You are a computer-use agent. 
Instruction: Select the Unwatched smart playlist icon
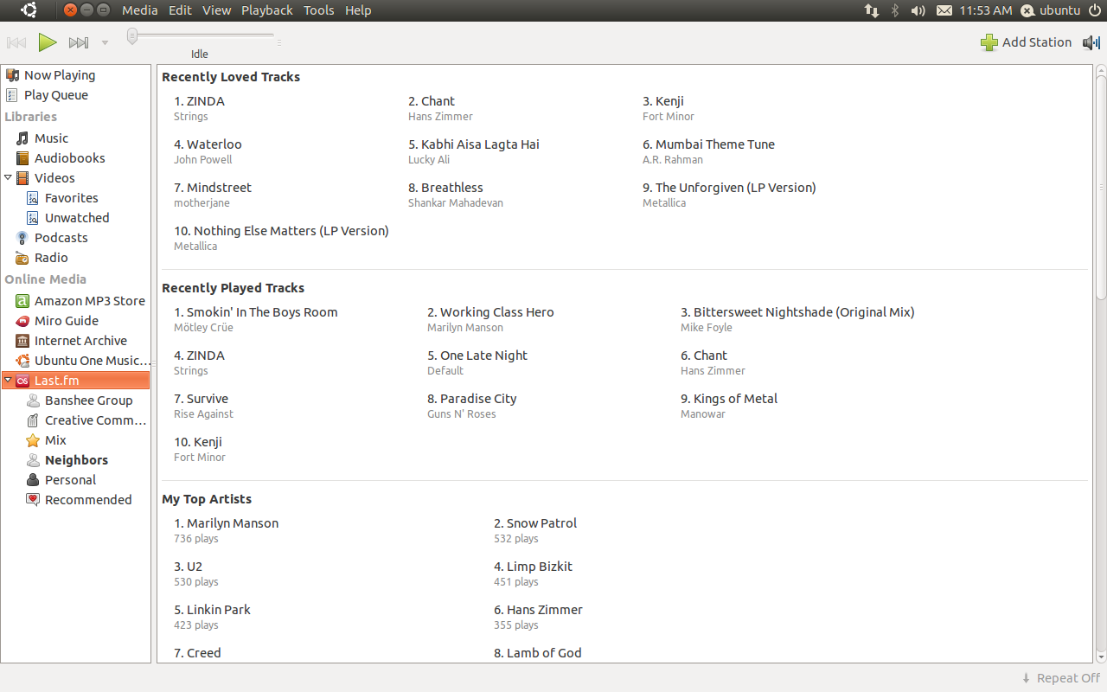[33, 218]
